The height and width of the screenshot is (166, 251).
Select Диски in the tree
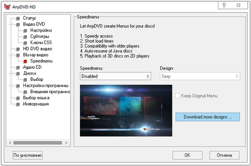pos(30,73)
